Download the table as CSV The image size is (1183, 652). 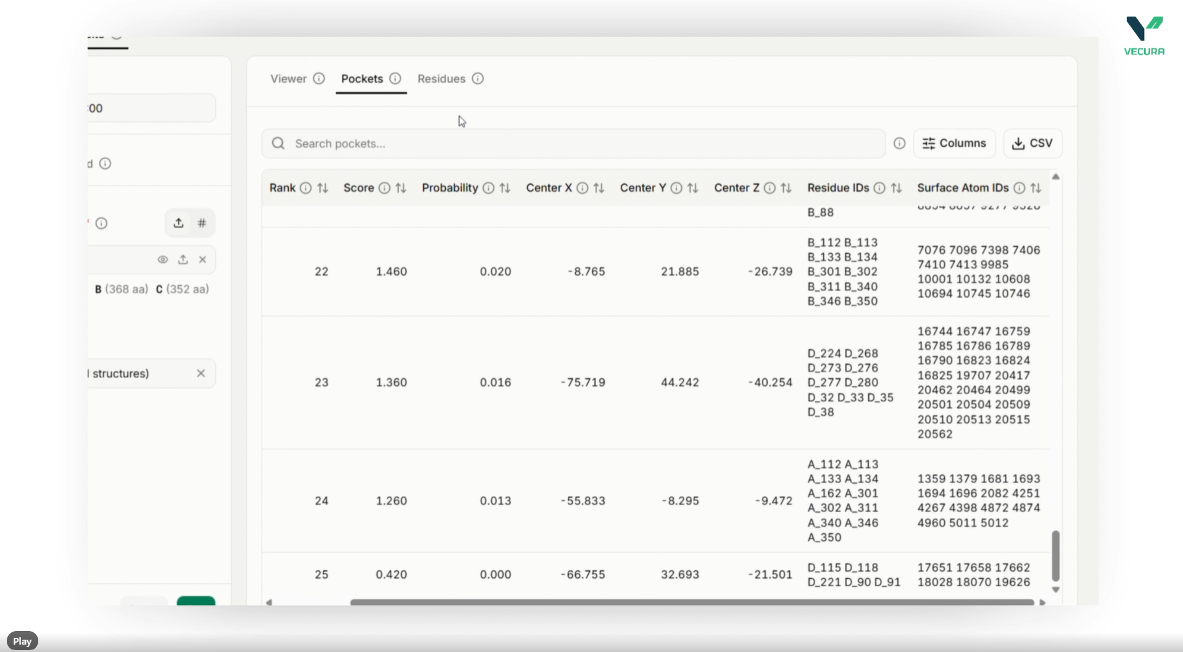click(1032, 144)
